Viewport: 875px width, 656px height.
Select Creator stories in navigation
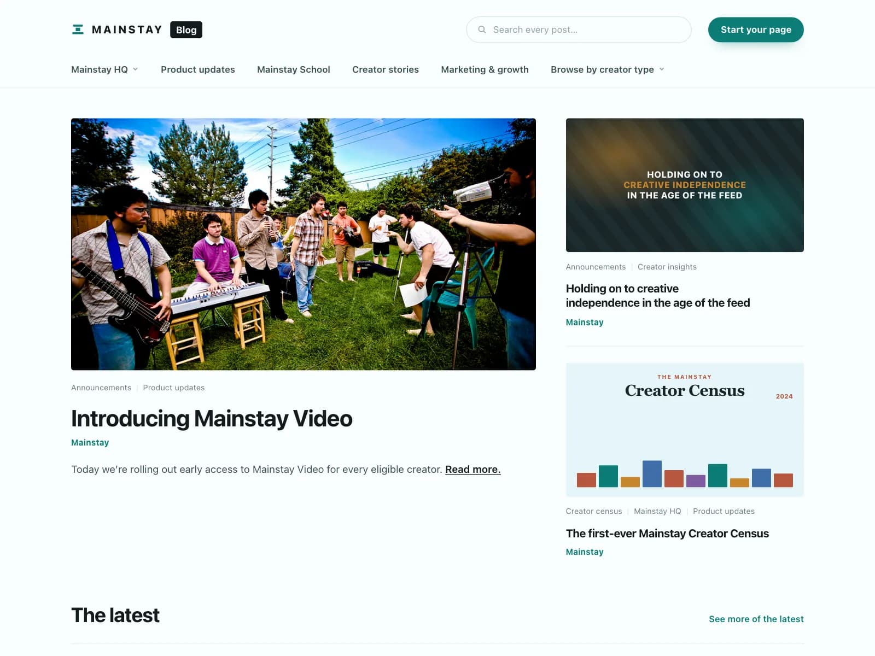click(386, 69)
